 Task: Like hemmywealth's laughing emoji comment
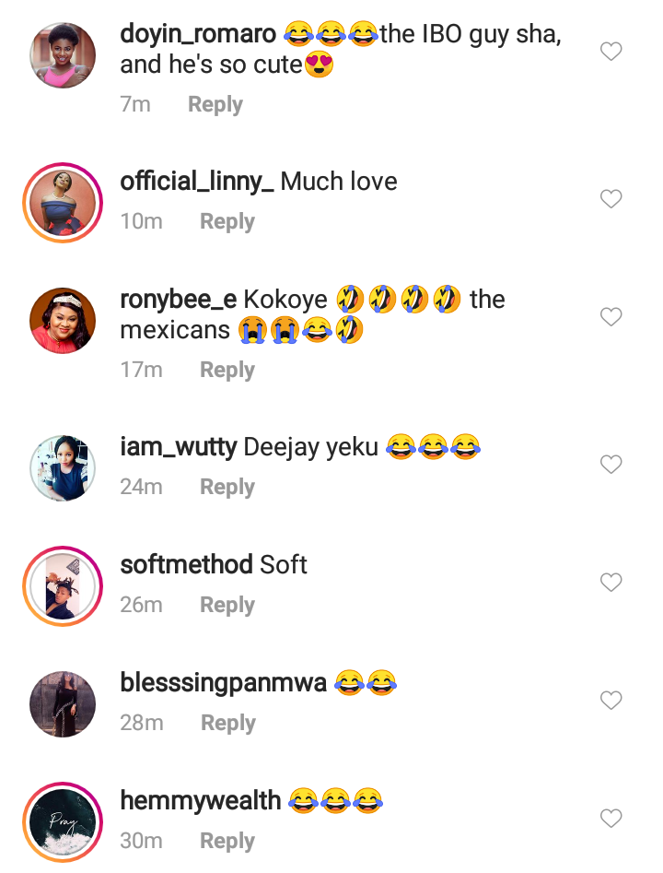pos(611,819)
